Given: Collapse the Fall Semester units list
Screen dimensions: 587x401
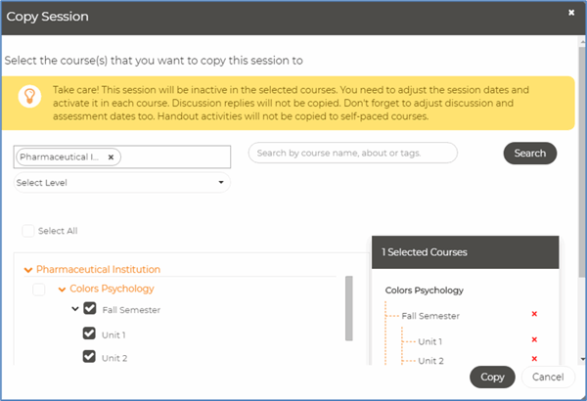Looking at the screenshot, I should click(x=75, y=309).
